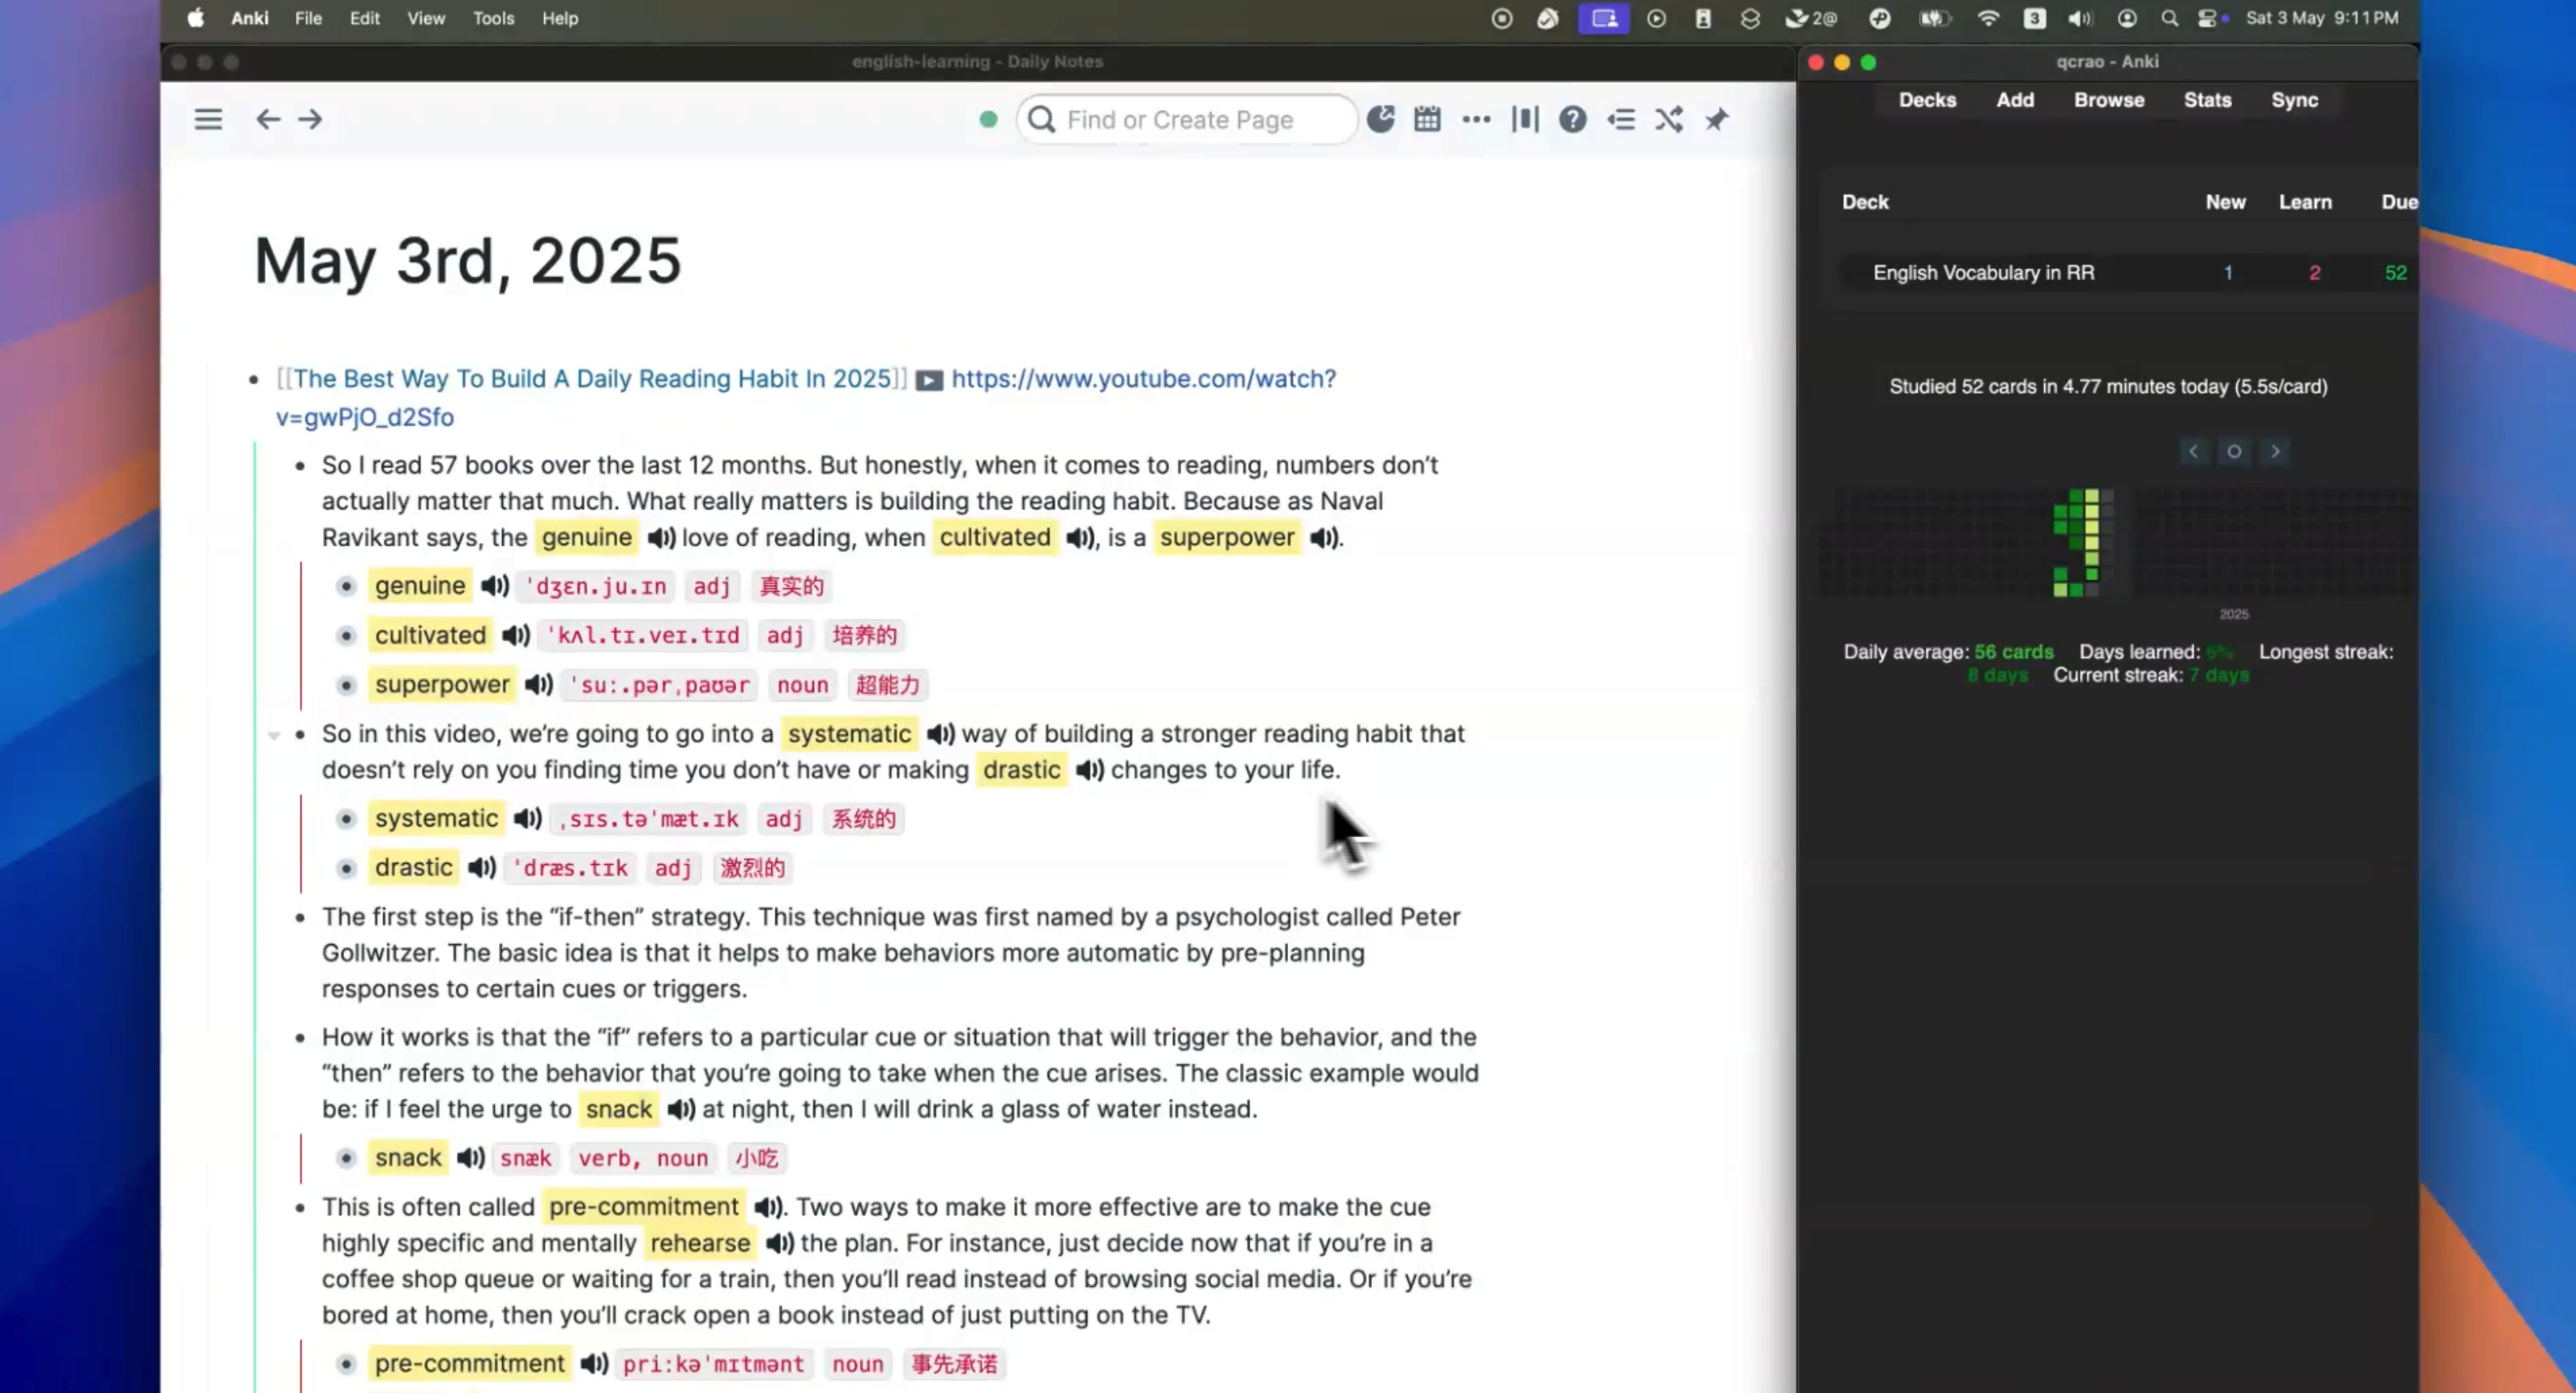The image size is (2576, 1393).
Task: Open the Browse tab in Anki
Action: coord(2108,100)
